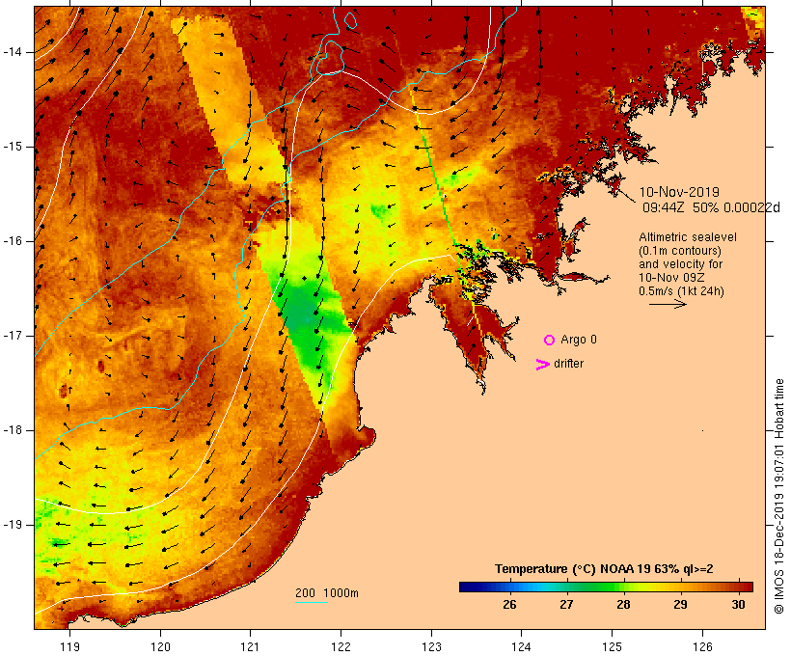791x656 pixels.
Task: Click the colorbar tick label 26
Action: tap(509, 605)
